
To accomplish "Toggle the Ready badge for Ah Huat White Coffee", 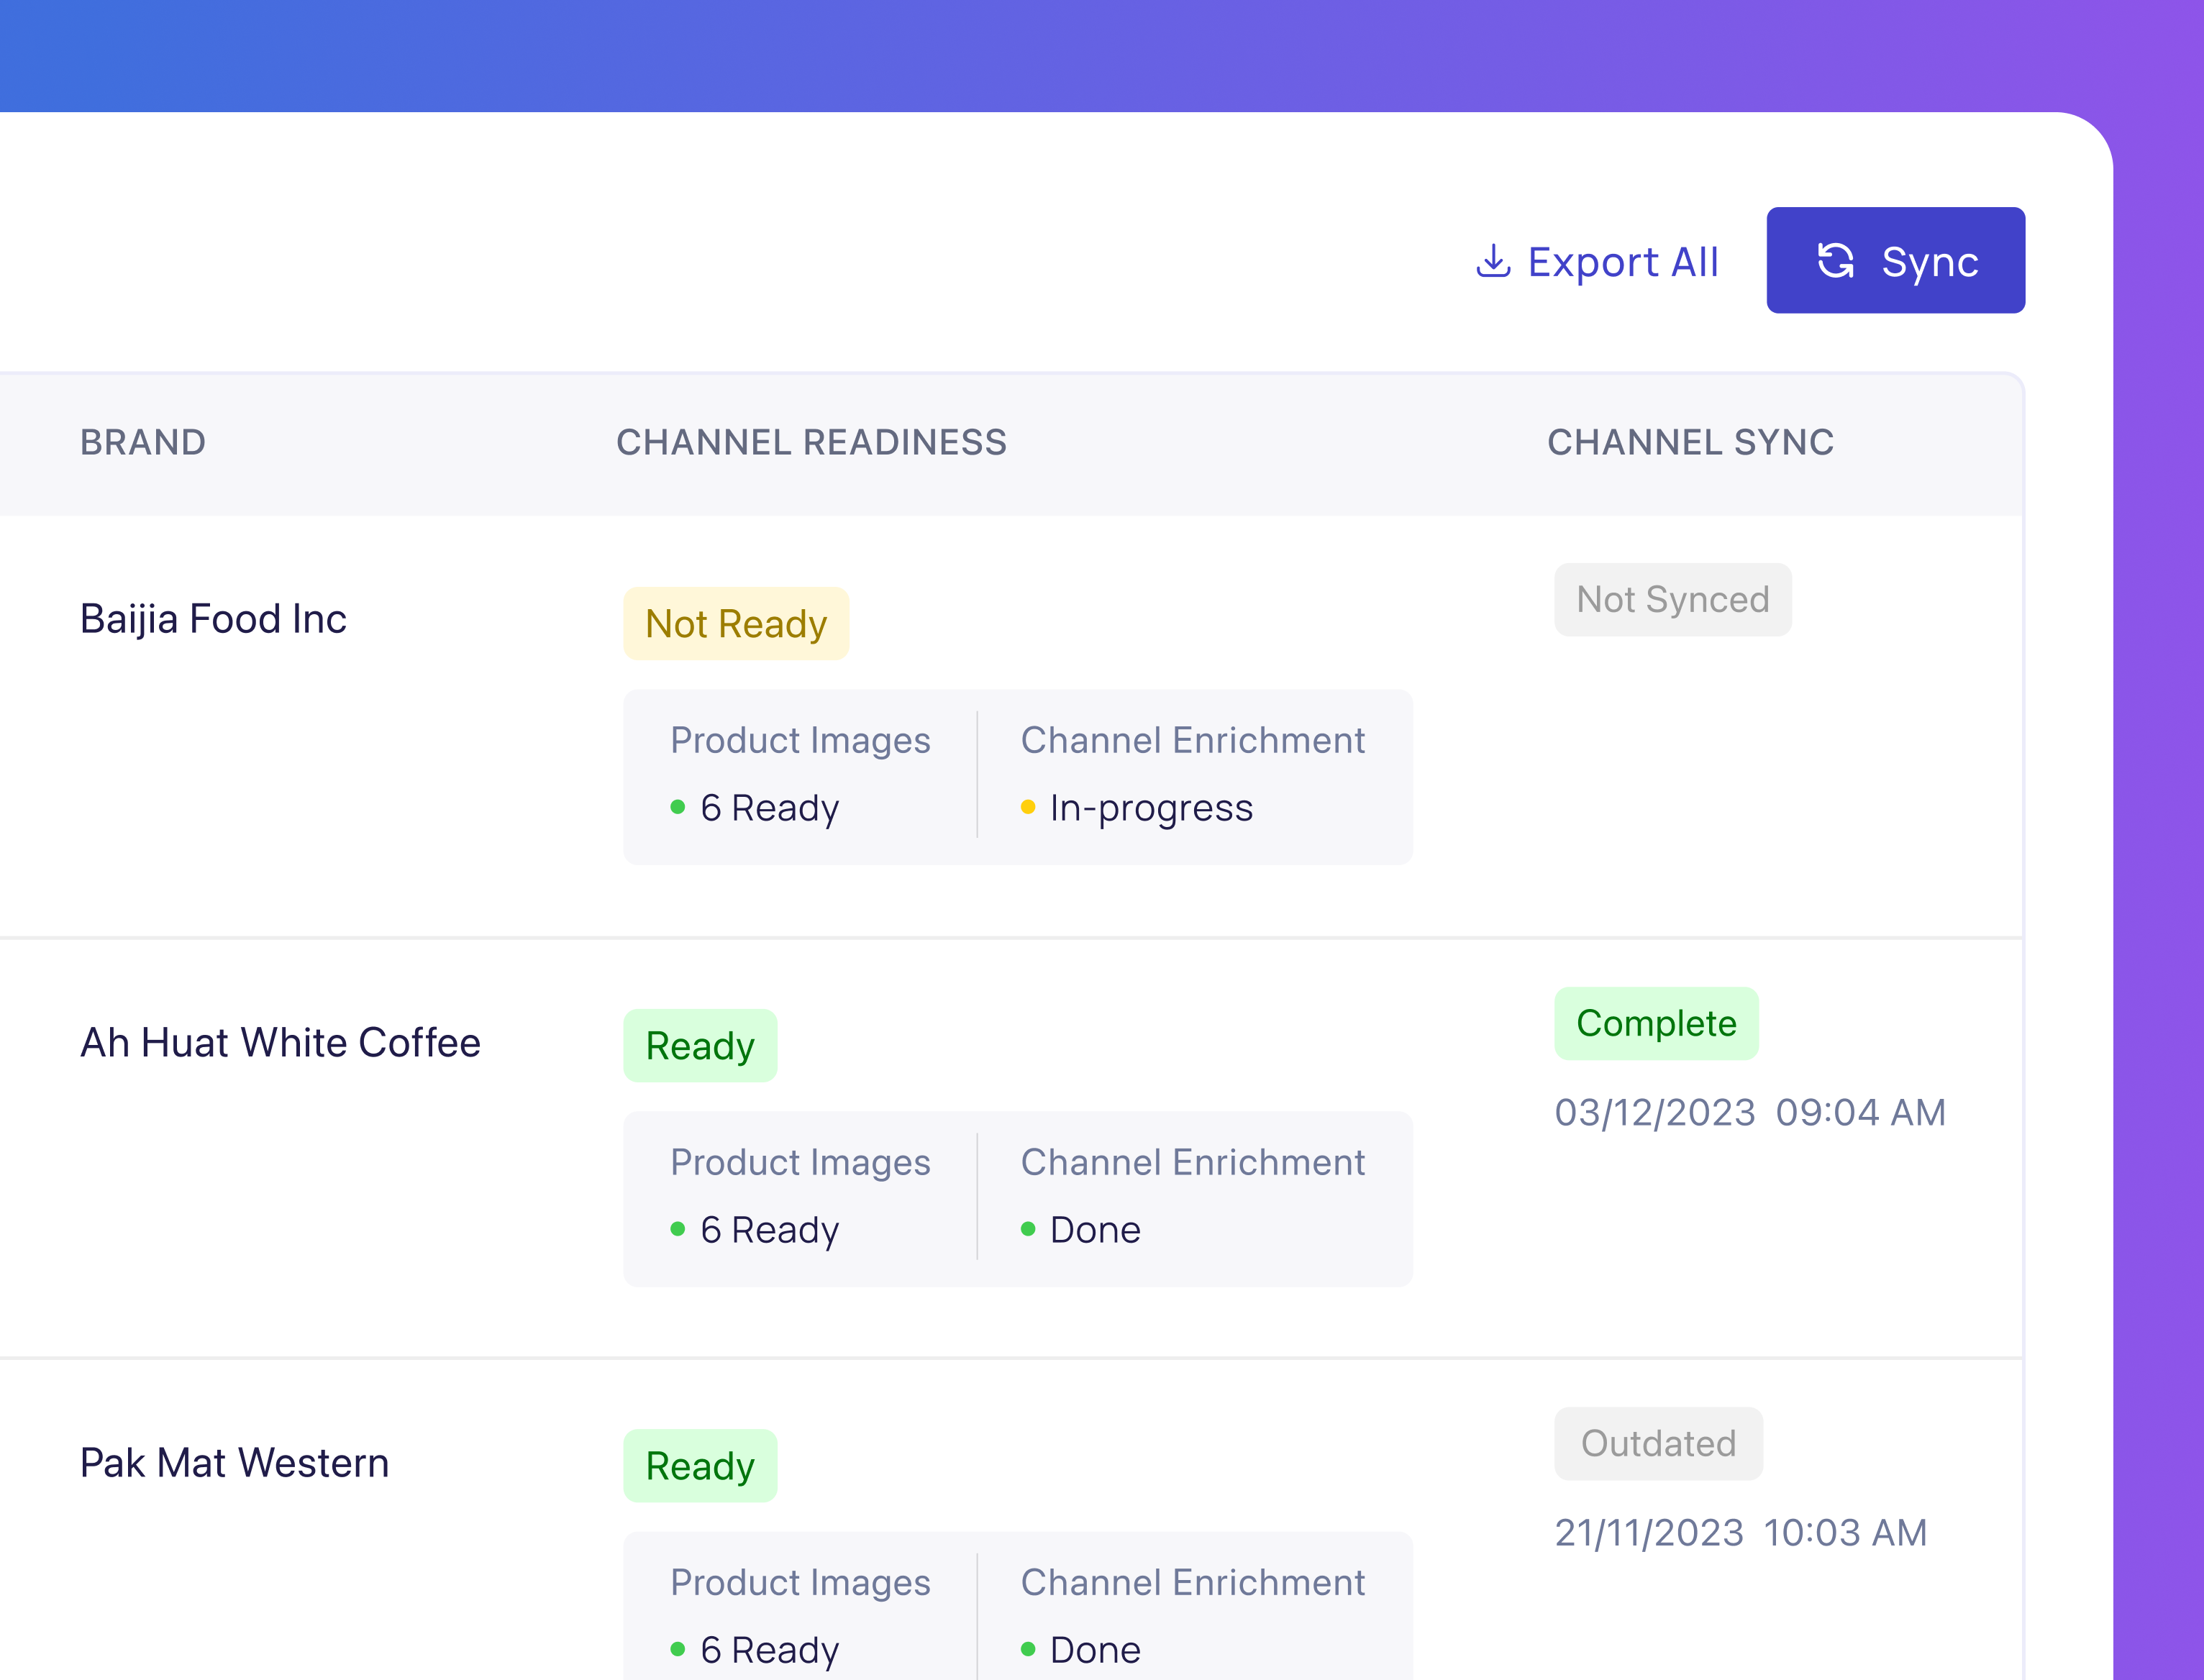I will 700,1045.
